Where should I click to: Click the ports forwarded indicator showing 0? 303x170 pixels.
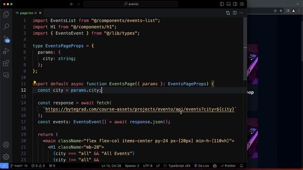pyautogui.click(x=52, y=166)
